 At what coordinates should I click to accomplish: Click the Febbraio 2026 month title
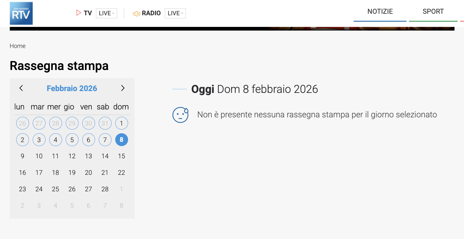pos(72,88)
